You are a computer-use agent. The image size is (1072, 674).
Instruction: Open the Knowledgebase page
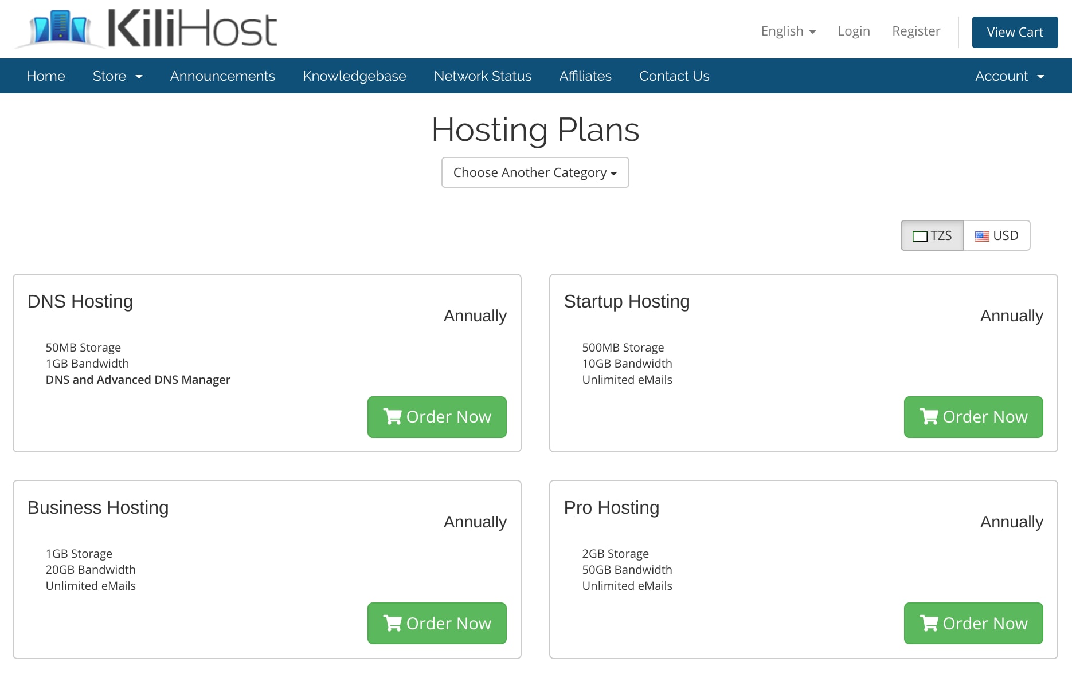pos(354,76)
